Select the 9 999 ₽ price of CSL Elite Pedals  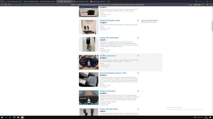point(103,111)
